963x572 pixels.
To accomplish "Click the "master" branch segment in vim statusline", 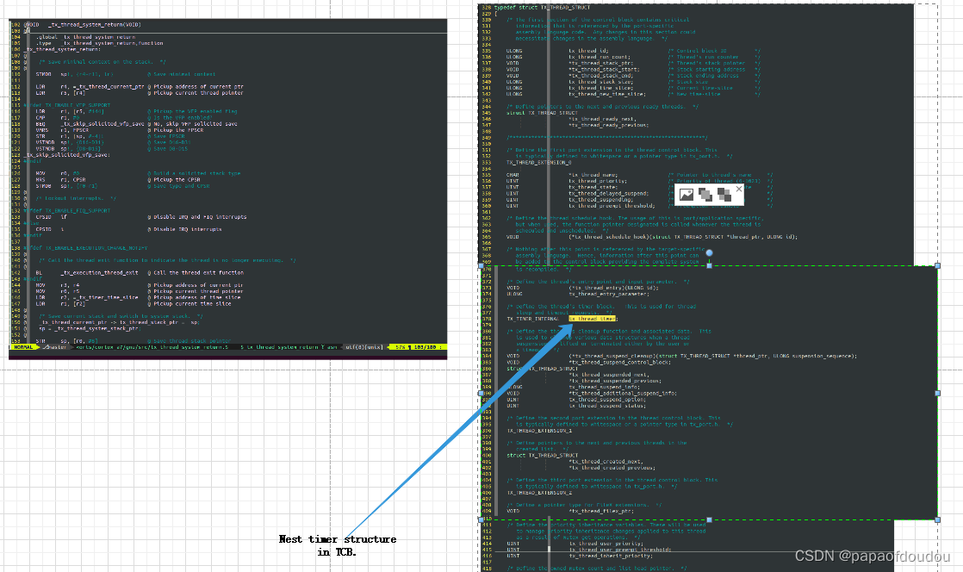I will point(56,347).
